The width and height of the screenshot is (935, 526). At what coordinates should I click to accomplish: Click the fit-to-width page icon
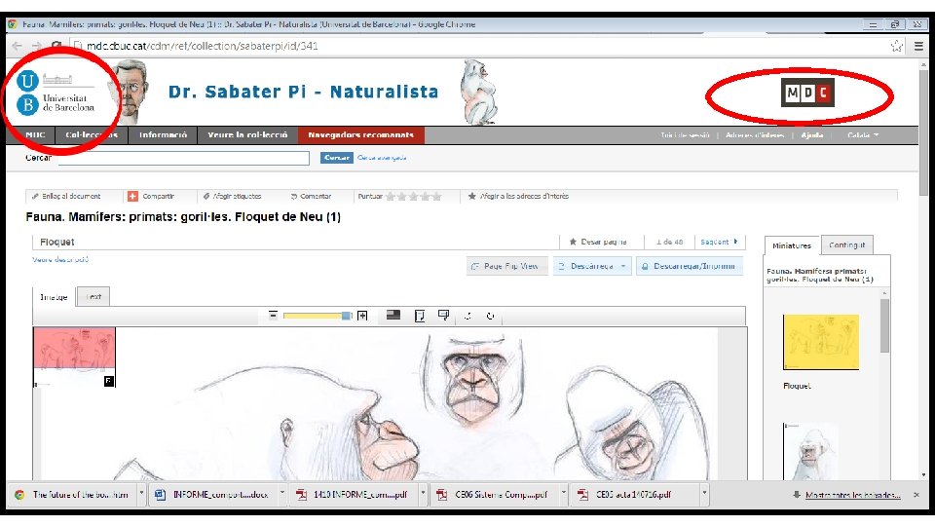click(x=419, y=316)
